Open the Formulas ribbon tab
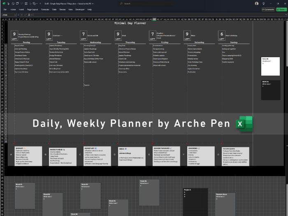The image size is (288, 216). click(x=45, y=9)
